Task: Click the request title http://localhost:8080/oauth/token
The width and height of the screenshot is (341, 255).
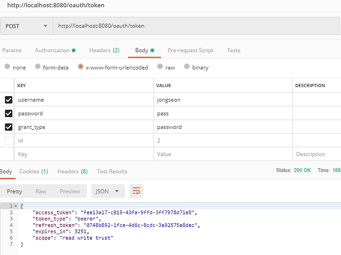Action: click(x=56, y=5)
